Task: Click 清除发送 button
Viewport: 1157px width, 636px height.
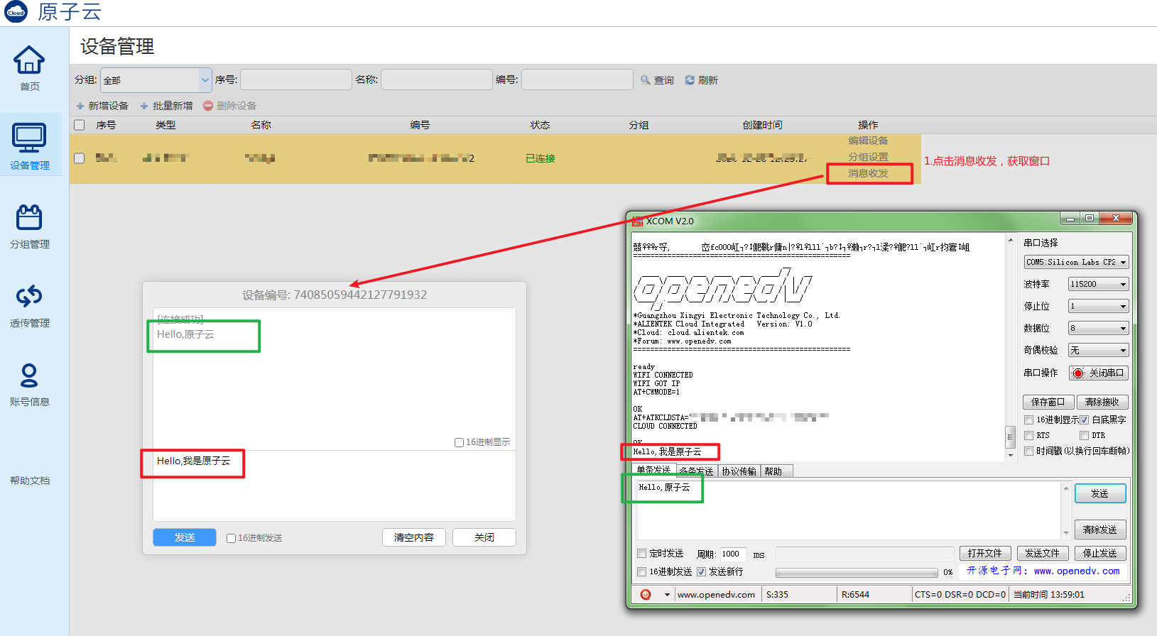Action: 1100,530
